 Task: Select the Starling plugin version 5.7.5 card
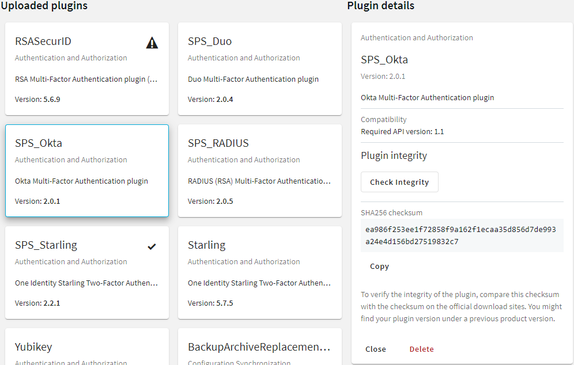[260, 272]
